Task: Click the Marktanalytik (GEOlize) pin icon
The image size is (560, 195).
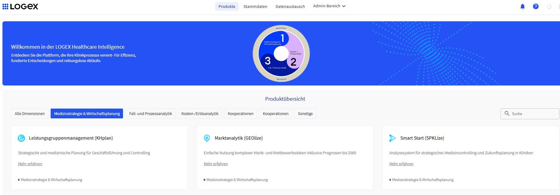Action: coord(207,138)
